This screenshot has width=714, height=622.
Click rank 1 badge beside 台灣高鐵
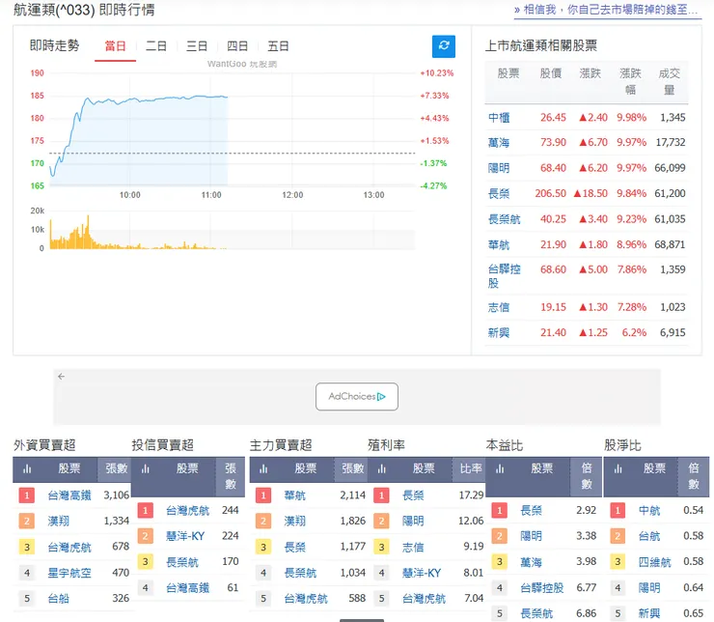27,495
